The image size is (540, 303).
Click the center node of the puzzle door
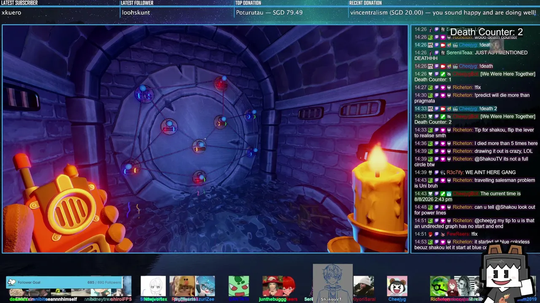coord(199,146)
